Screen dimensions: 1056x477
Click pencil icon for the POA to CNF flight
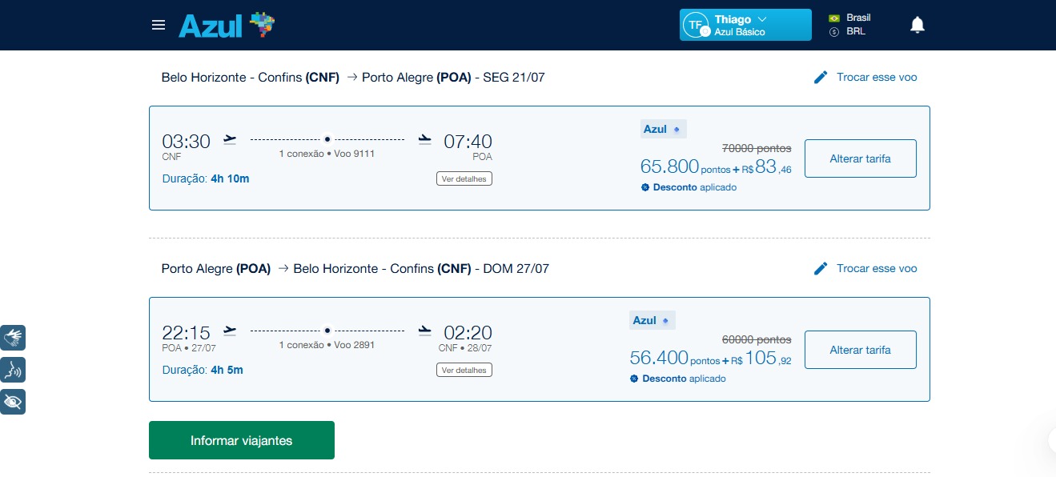821,269
